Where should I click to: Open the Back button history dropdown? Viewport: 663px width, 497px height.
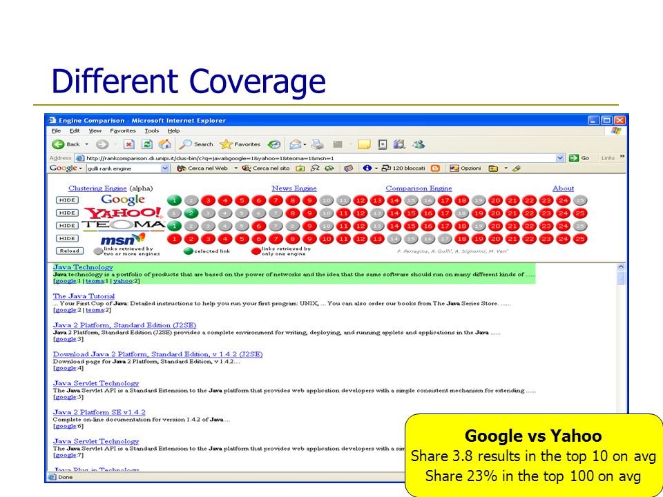(87, 144)
